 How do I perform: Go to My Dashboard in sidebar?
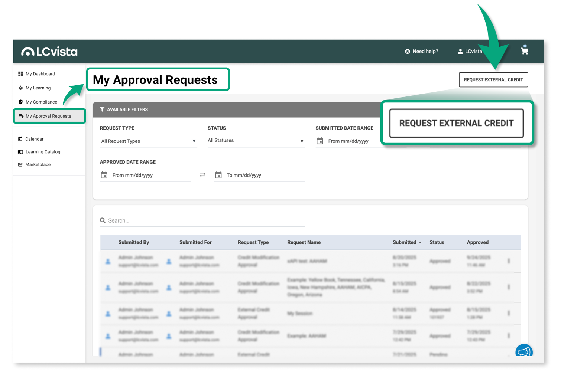pos(40,74)
